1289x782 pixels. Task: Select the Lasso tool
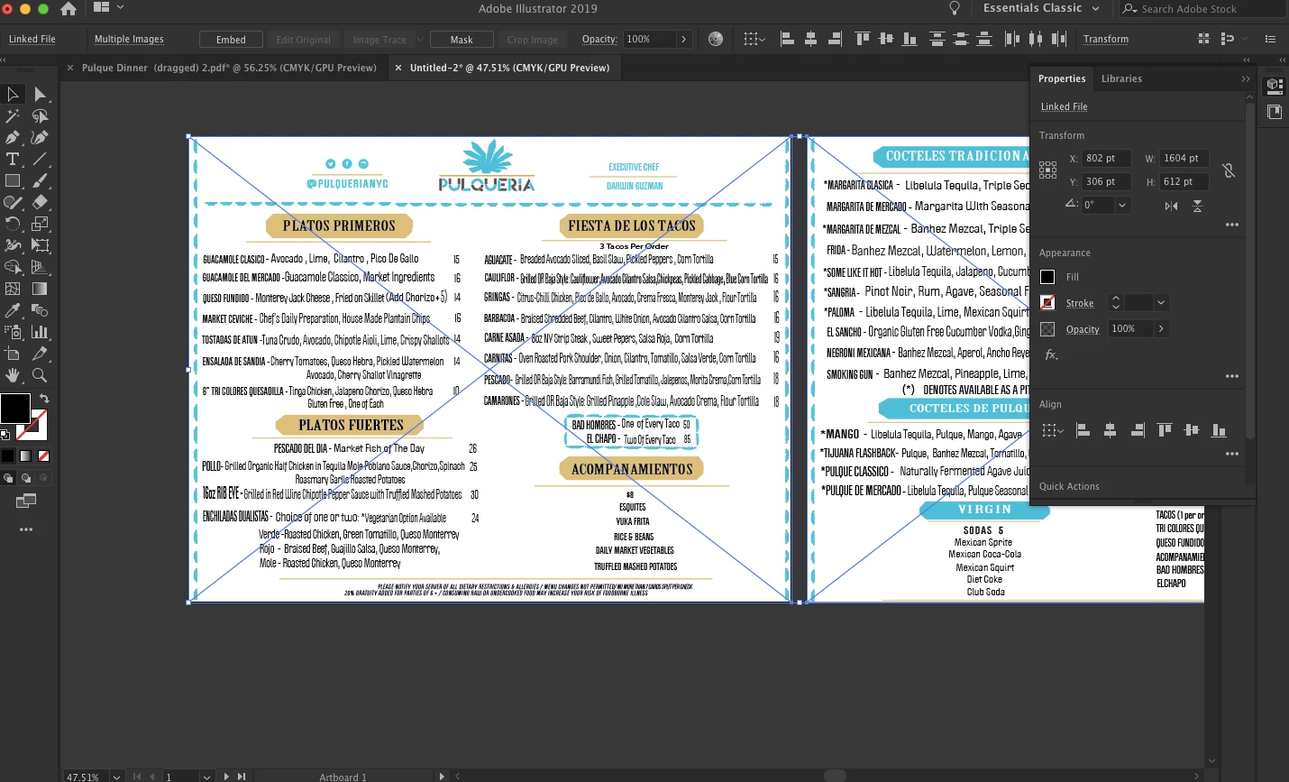tap(40, 115)
